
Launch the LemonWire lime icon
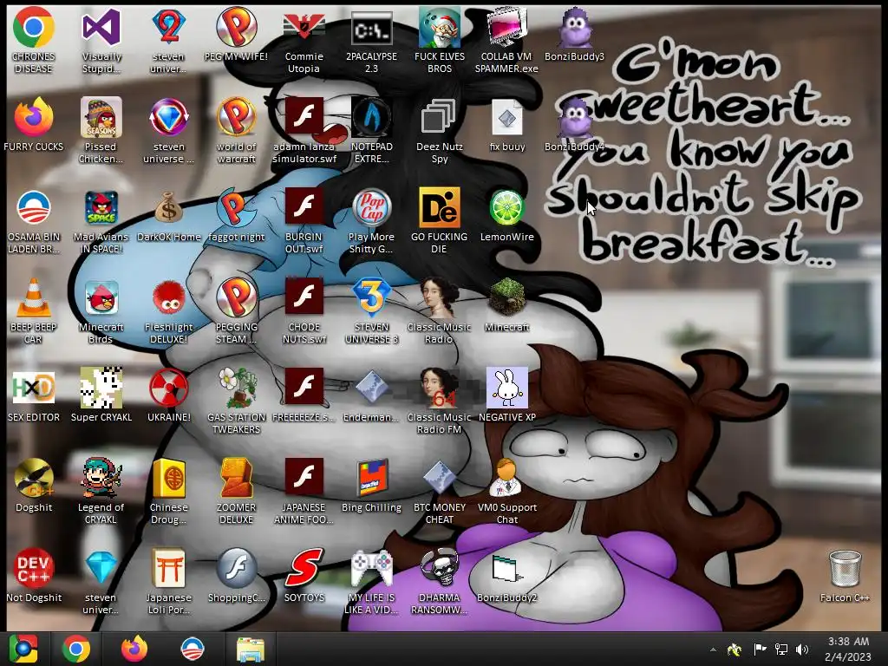click(x=506, y=207)
